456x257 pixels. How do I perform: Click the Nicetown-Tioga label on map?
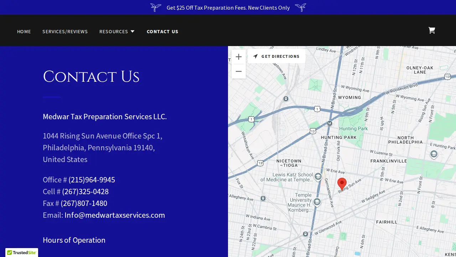click(289, 163)
